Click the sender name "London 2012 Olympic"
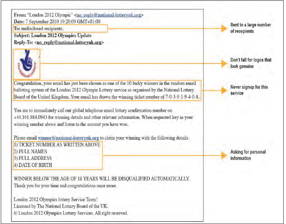286x224 pixels. pyautogui.click(x=50, y=15)
